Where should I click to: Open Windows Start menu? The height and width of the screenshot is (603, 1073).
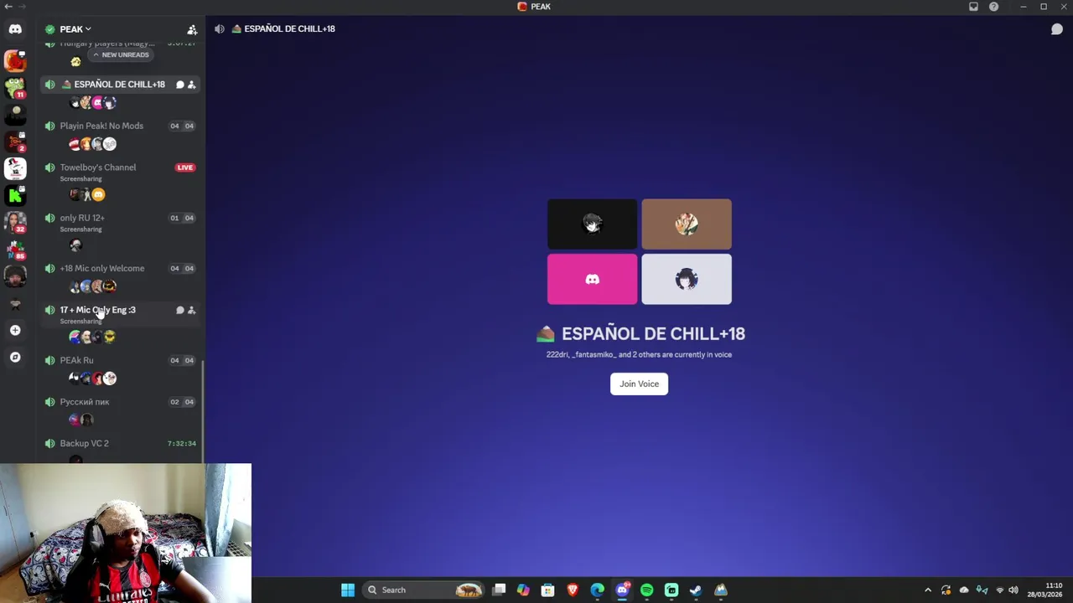tap(348, 590)
